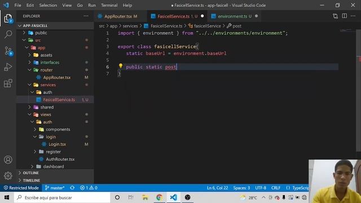
Task: Switch to Visual Studio Code taskbar icon
Action: (x=174, y=197)
